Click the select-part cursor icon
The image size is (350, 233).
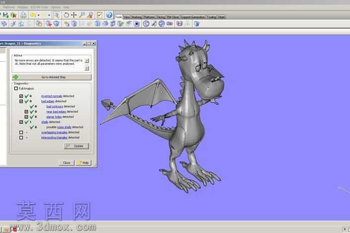[57, 15]
